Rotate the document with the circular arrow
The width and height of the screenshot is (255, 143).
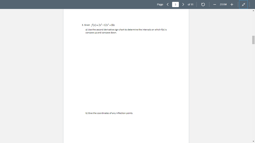coord(203,4)
